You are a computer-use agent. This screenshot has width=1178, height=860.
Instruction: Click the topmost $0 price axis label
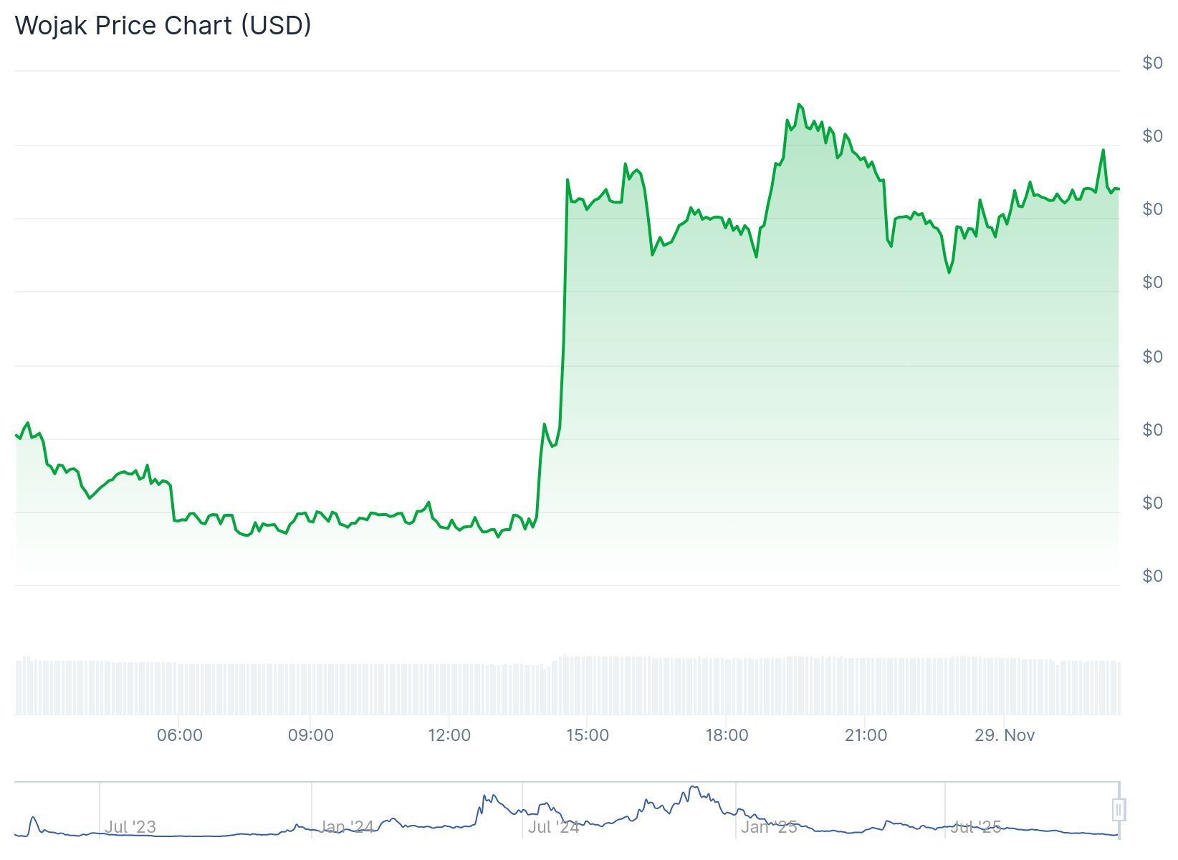(1152, 63)
